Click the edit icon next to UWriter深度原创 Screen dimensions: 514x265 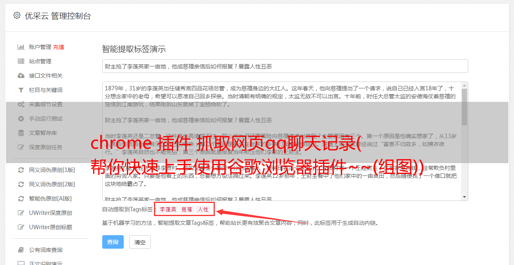click(21, 213)
